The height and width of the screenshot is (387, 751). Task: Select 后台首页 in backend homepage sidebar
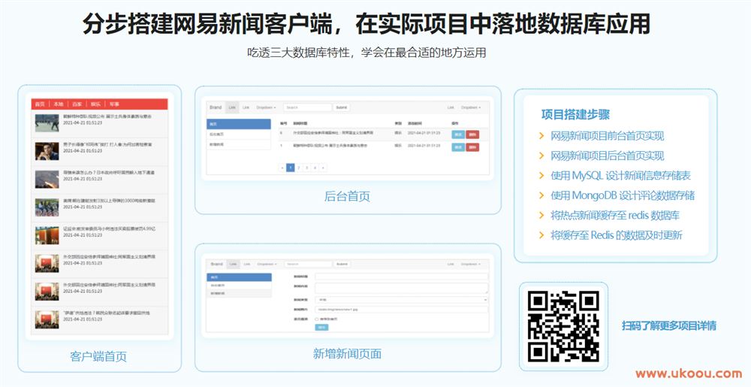[x=216, y=134]
